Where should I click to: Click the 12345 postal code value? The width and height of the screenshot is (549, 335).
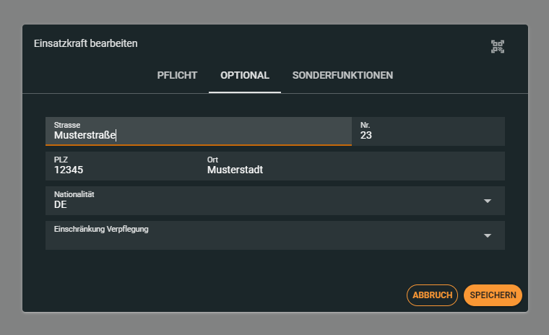click(x=69, y=170)
